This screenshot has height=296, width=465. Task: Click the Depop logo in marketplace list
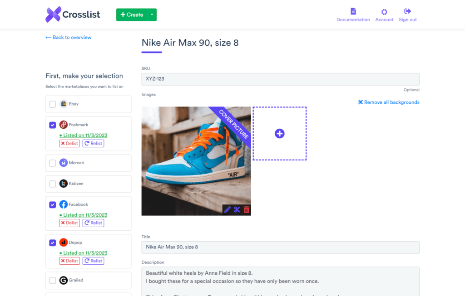[x=63, y=242]
